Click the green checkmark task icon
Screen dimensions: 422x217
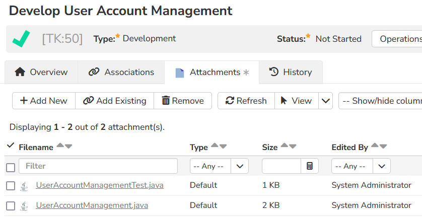(21, 39)
